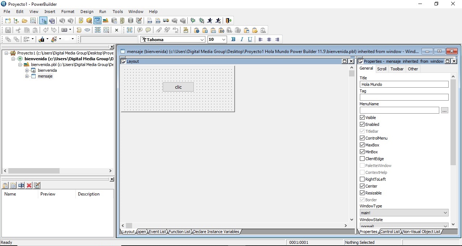Screen dimensions: 462x246
Task: Expand the mensaje tree node
Action: pos(26,76)
